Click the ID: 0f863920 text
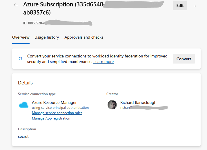 click(x=34, y=23)
